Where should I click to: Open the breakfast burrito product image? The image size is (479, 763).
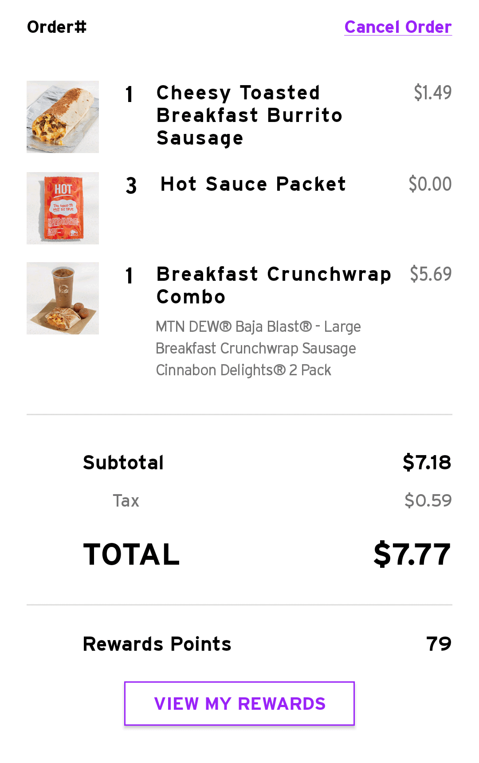pyautogui.click(x=63, y=117)
